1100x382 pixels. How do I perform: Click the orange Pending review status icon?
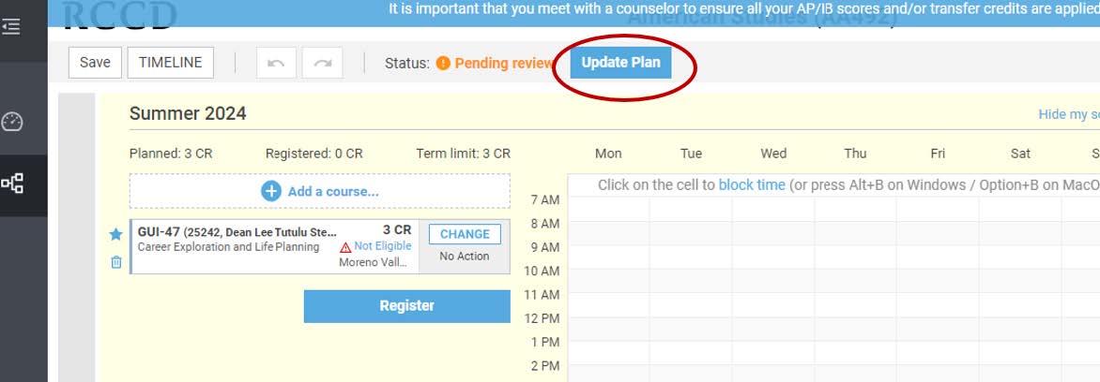point(443,63)
